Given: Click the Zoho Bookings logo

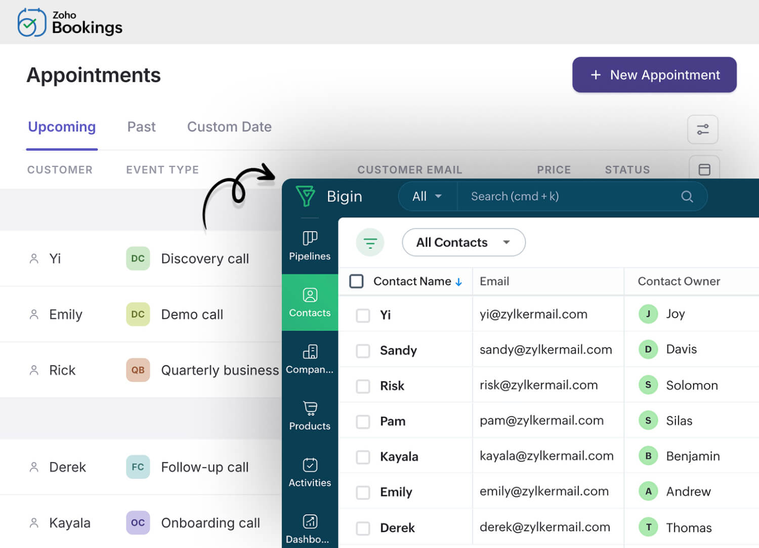Looking at the screenshot, I should pyautogui.click(x=70, y=23).
